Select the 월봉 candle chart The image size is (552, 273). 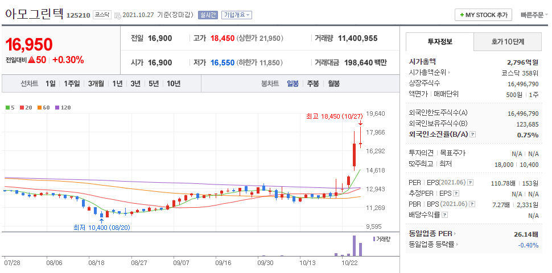333,83
